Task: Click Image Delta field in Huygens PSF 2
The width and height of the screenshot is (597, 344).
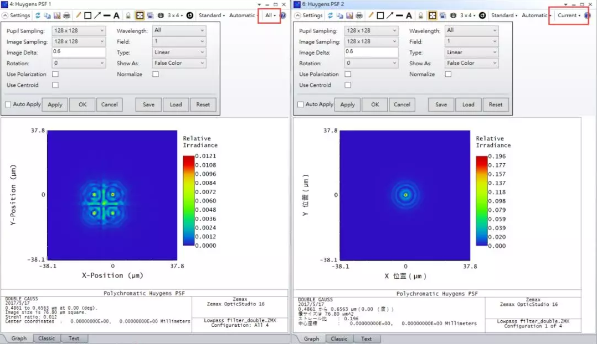Action: [x=371, y=53]
